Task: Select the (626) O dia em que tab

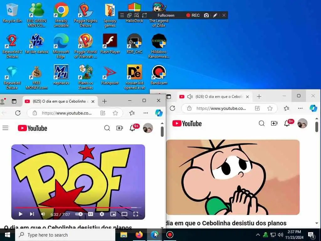Action: [215, 97]
